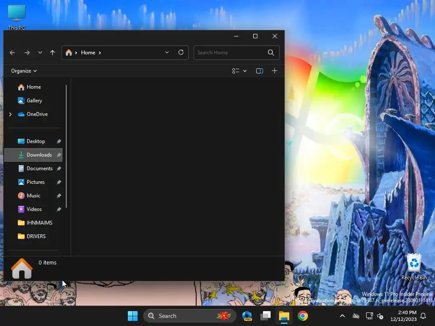This screenshot has height=326, width=435.
Task: Select This PC desktop icon
Action: (x=17, y=17)
